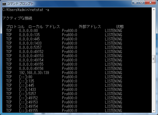Click local address [::]:80
Viewport: 158px width, 115px height.
pyautogui.click(x=26, y=77)
